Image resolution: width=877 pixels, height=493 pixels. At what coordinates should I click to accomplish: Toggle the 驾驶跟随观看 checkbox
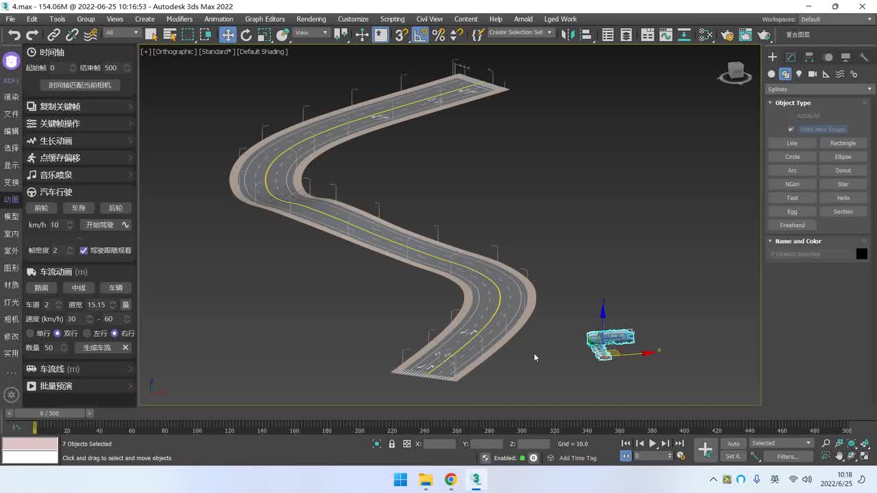click(84, 251)
